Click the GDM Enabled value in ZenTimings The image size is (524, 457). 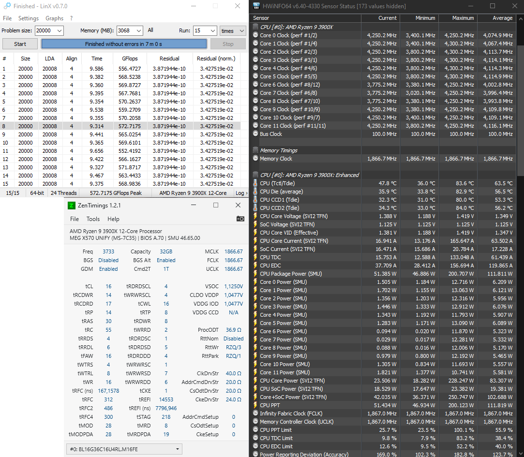coord(108,269)
